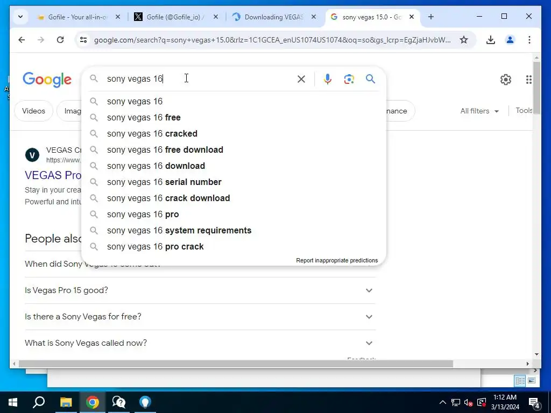This screenshot has width=551, height=413.
Task: Select suggestion 'sony vegas 16 pro crack'
Action: point(234,247)
